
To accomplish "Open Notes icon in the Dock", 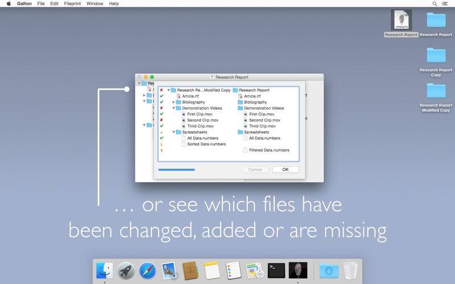I will click(x=212, y=270).
